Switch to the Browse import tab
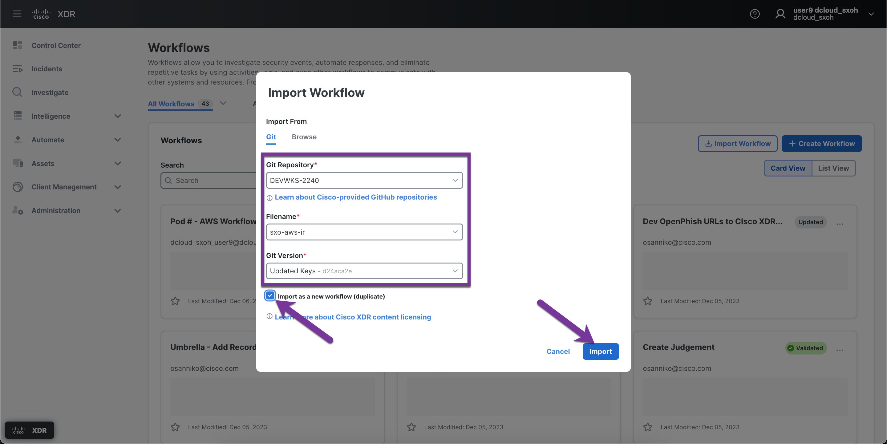 pyautogui.click(x=304, y=137)
